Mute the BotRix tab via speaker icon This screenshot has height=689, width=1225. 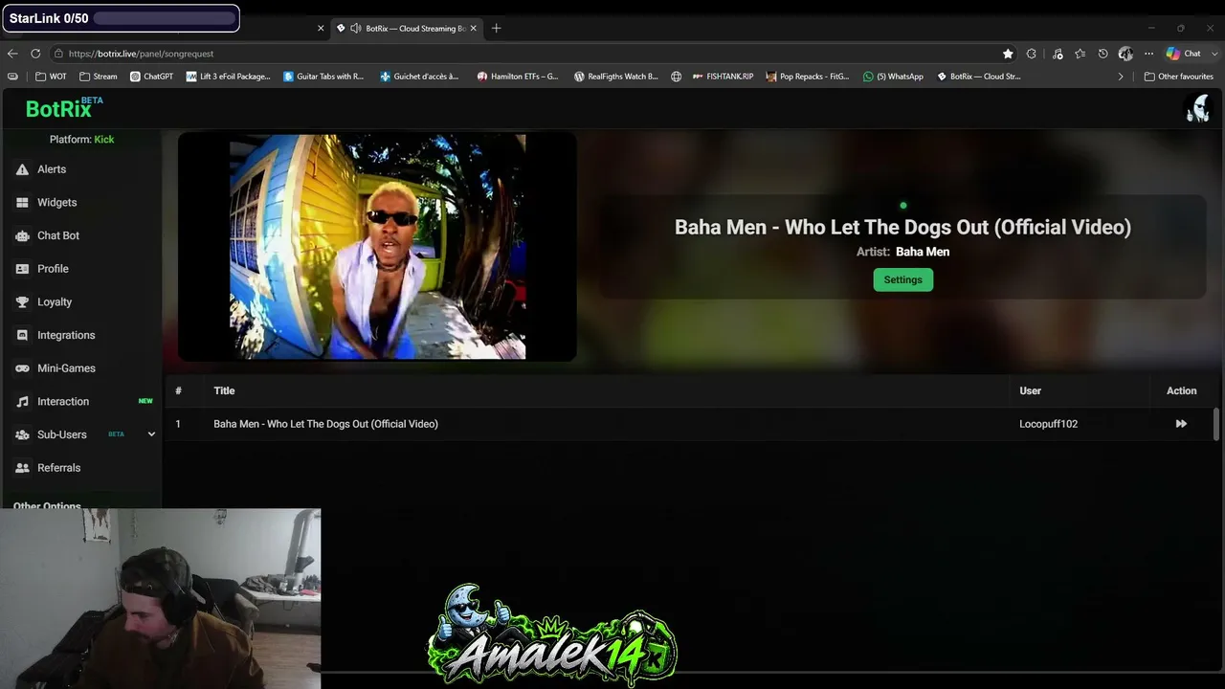[x=356, y=29]
